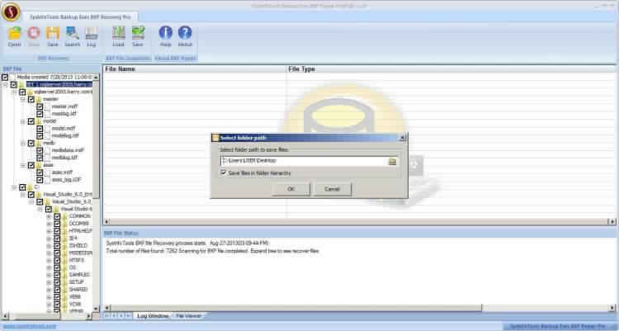Open the Log toolbar icon
The height and width of the screenshot is (331, 619).
tap(91, 34)
